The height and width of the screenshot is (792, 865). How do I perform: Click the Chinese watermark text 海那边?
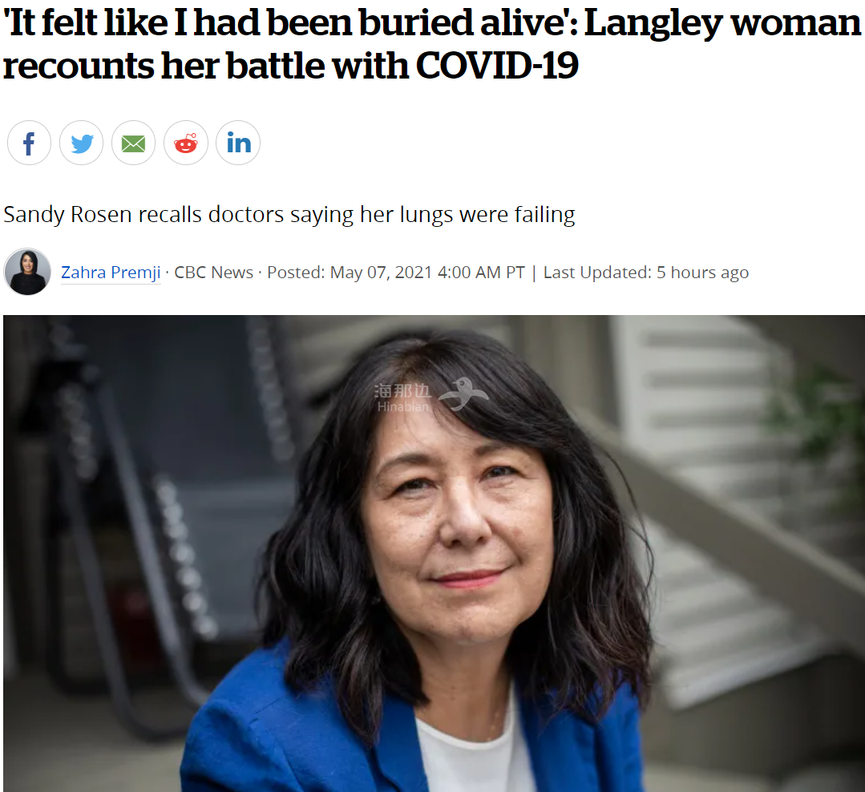pos(402,390)
